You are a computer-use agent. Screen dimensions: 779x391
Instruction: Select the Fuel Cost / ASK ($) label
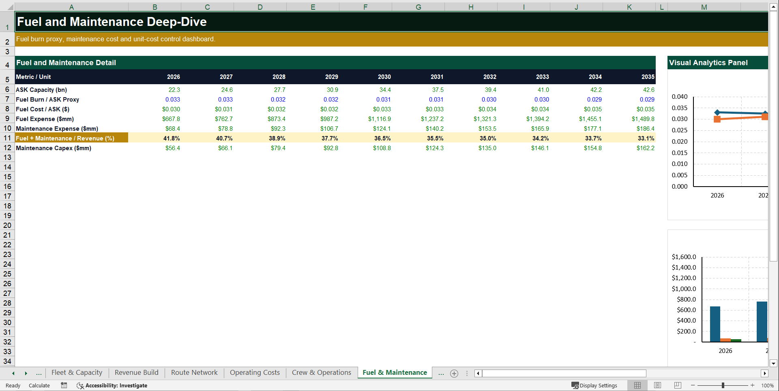click(x=71, y=109)
